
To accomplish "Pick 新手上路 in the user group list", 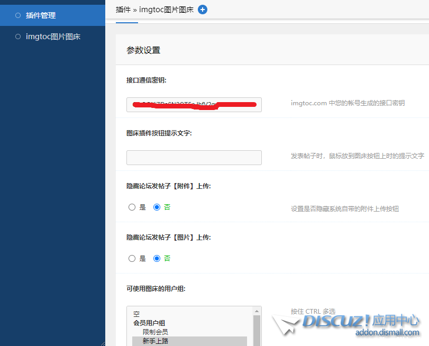I will point(155,341).
